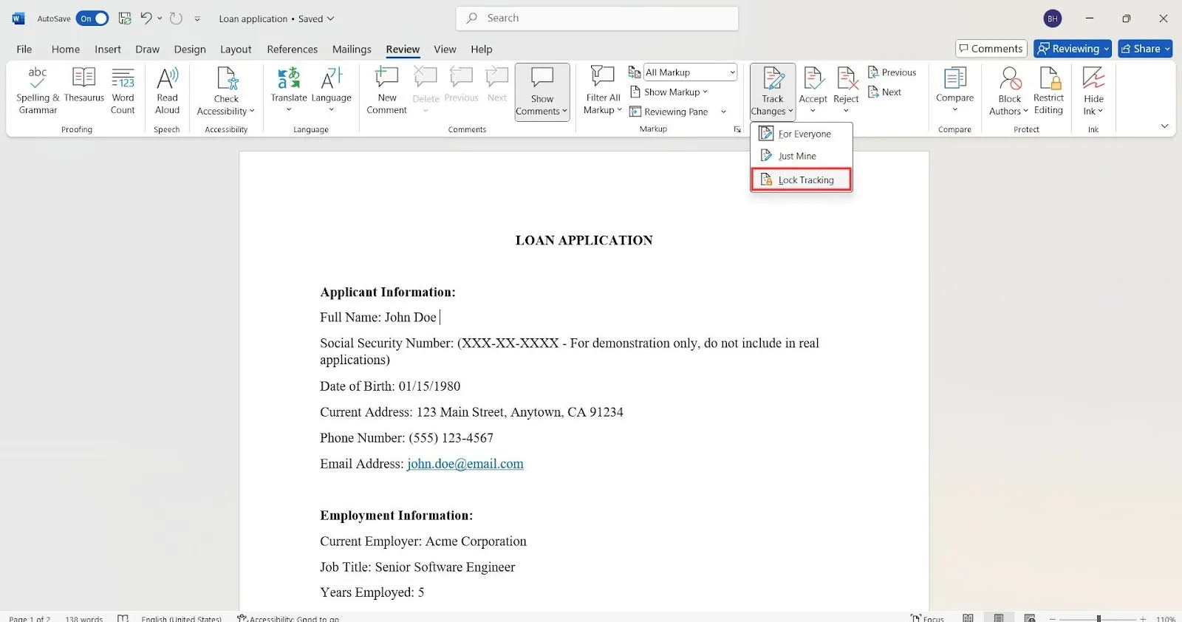The width and height of the screenshot is (1182, 622).
Task: Adjust the zoom slider in status bar
Action: click(1099, 618)
